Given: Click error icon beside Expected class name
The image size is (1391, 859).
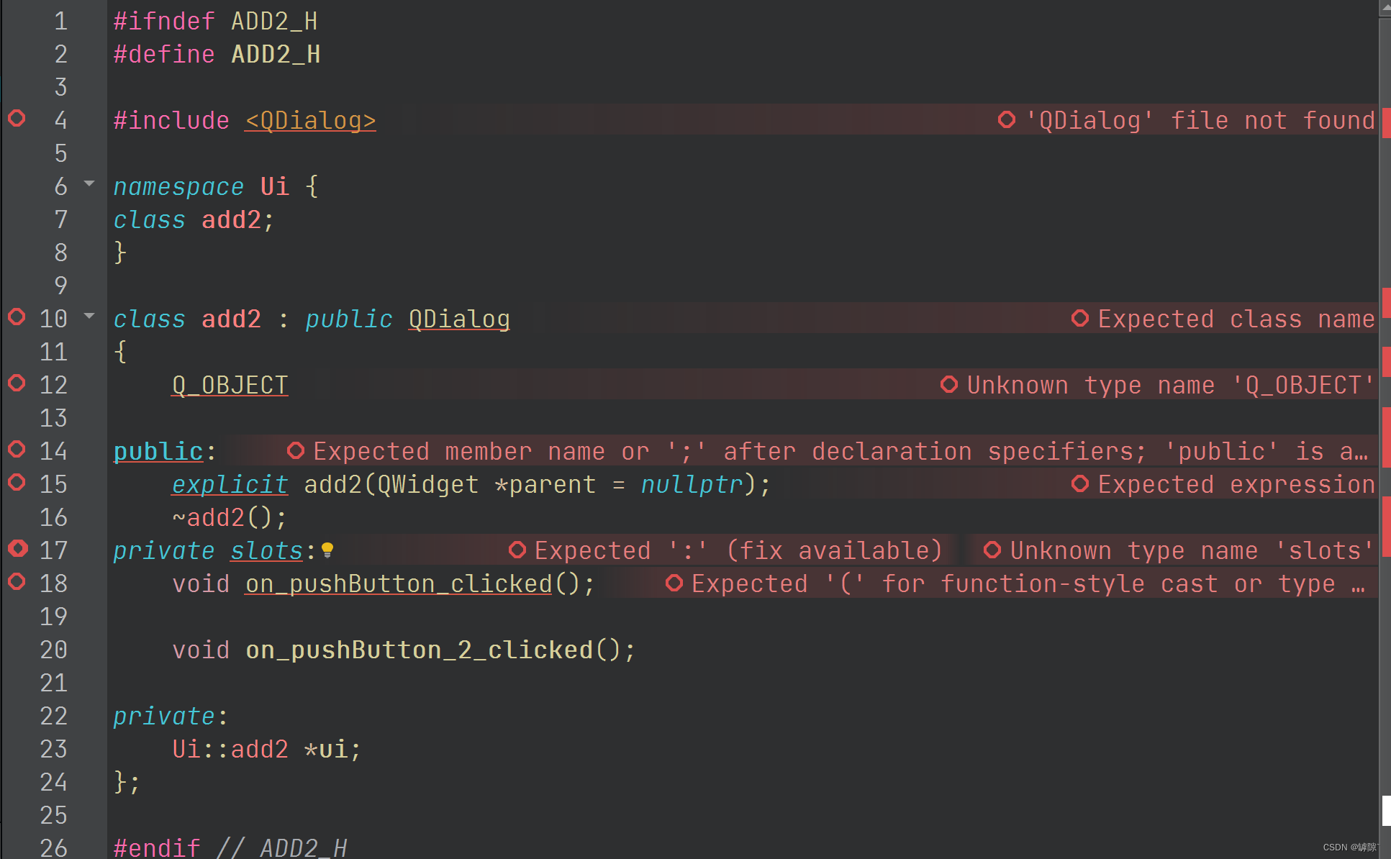Looking at the screenshot, I should pyautogui.click(x=1080, y=318).
